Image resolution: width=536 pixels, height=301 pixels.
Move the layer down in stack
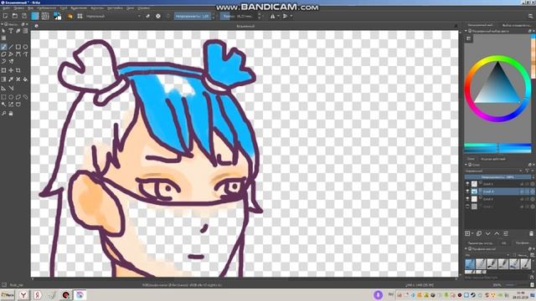pos(487,234)
